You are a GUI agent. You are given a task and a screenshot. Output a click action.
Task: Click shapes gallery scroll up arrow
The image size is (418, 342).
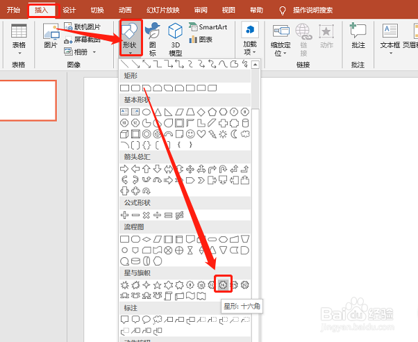255,65
